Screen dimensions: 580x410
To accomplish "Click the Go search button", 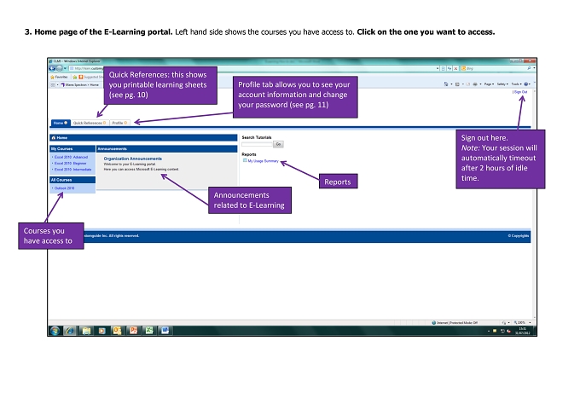I will 279,144.
